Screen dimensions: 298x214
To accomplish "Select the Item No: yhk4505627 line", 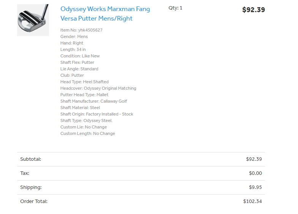I will [x=81, y=30].
